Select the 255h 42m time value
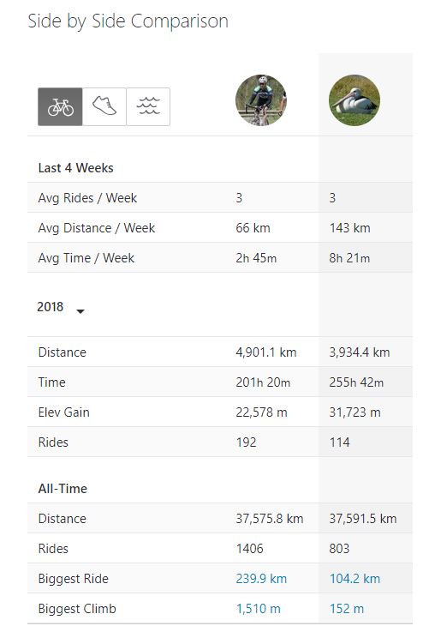Viewport: 429px width, 638px height. tap(356, 382)
